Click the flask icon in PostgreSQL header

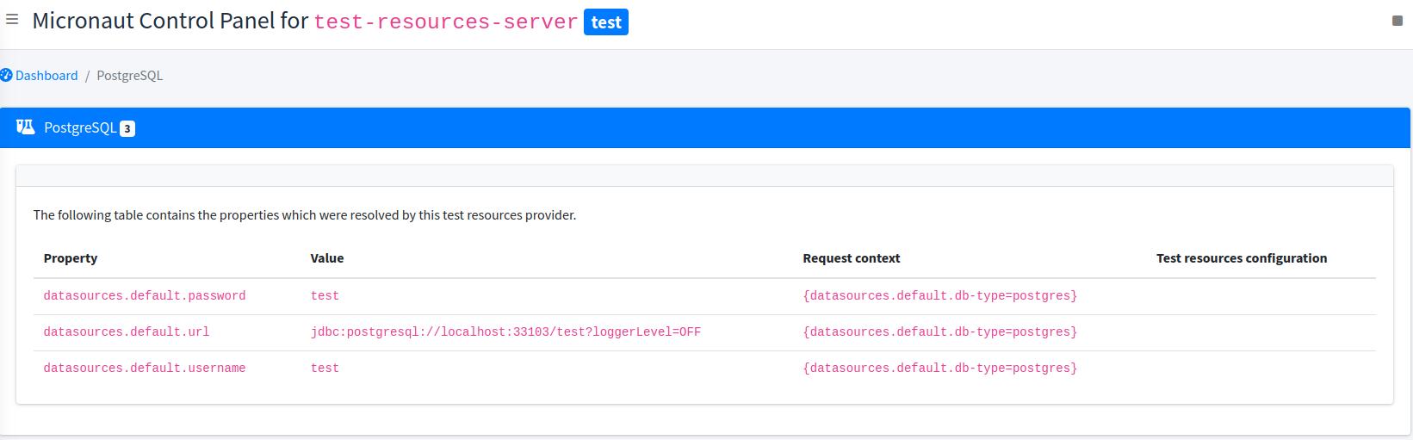(x=26, y=127)
